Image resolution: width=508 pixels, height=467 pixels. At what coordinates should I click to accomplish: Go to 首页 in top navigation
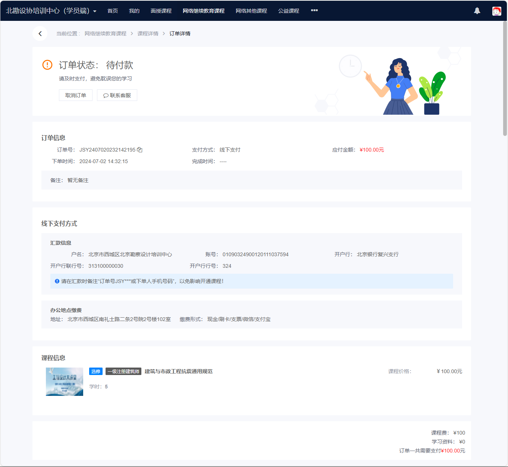(x=113, y=11)
